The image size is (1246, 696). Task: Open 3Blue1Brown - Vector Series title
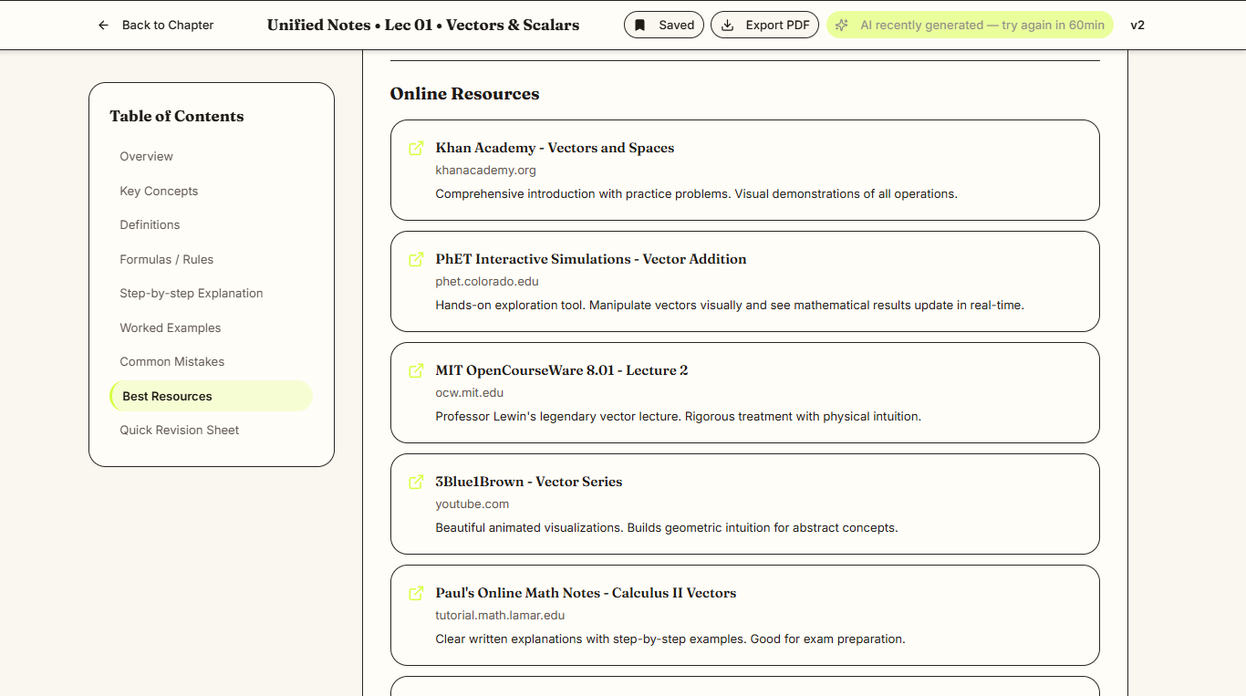[x=529, y=482]
